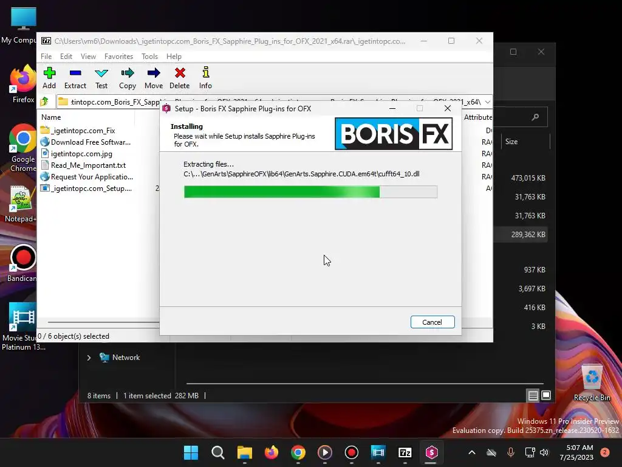Click the Firefox taskbar icon

272,452
